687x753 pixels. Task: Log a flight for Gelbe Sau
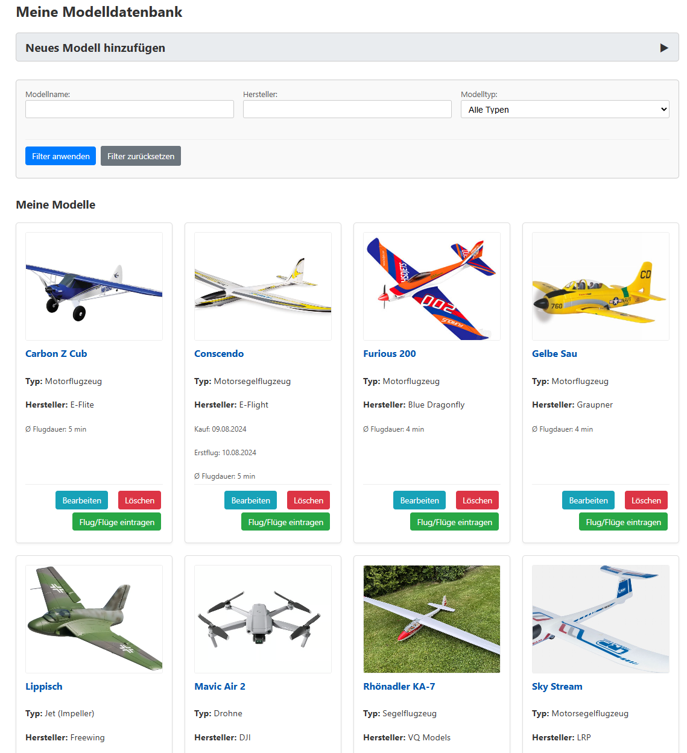[623, 522]
